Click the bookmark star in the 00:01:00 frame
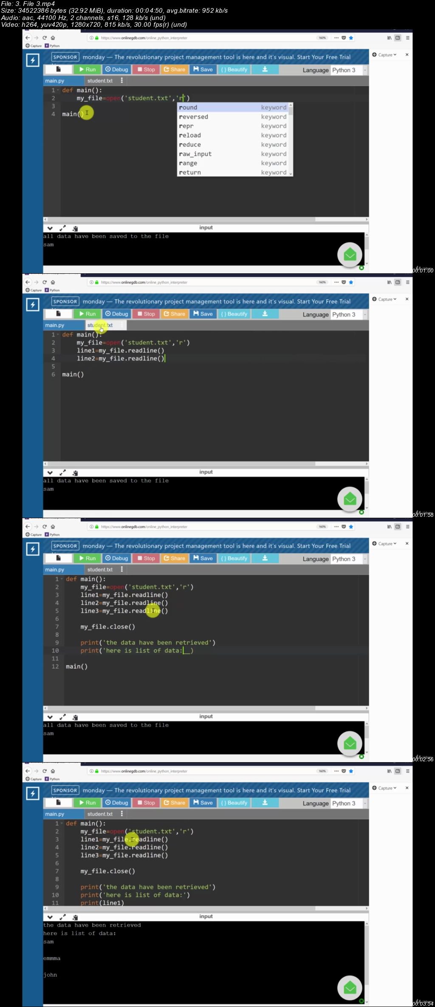 pyautogui.click(x=351, y=38)
